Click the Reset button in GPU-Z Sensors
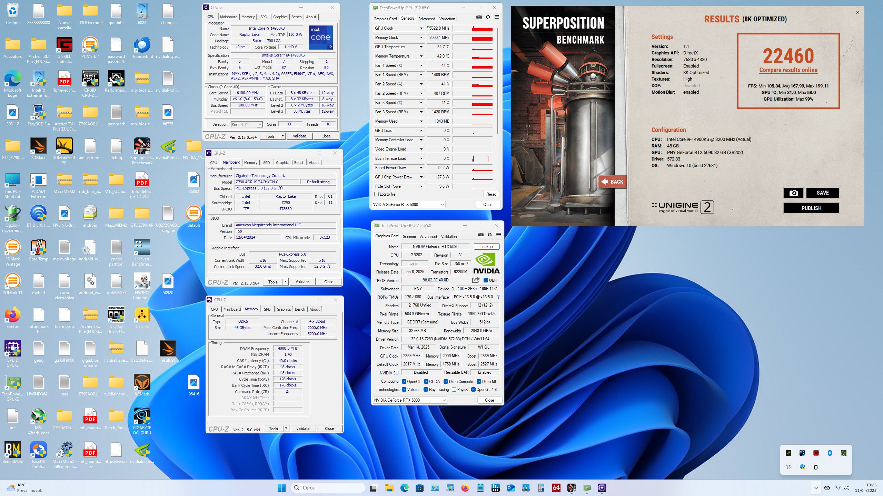883x496 pixels. coord(491,194)
